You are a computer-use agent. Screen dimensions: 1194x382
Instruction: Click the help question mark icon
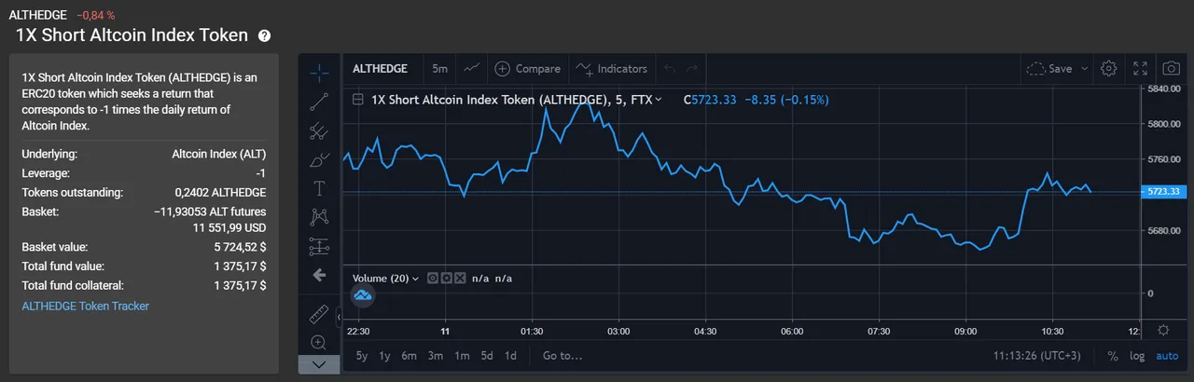point(264,35)
